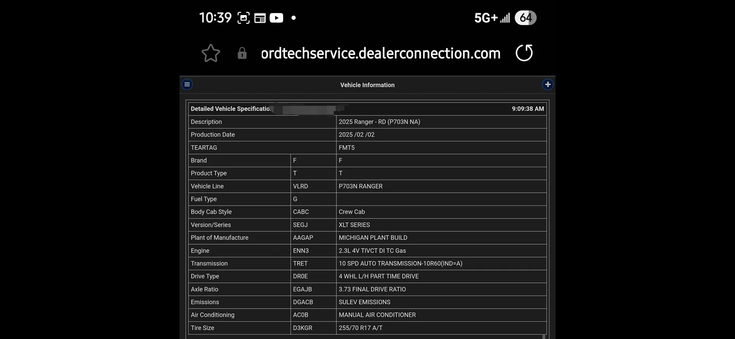The image size is (735, 339).
Task: Select the AC0B air conditioning code
Action: tap(301, 315)
